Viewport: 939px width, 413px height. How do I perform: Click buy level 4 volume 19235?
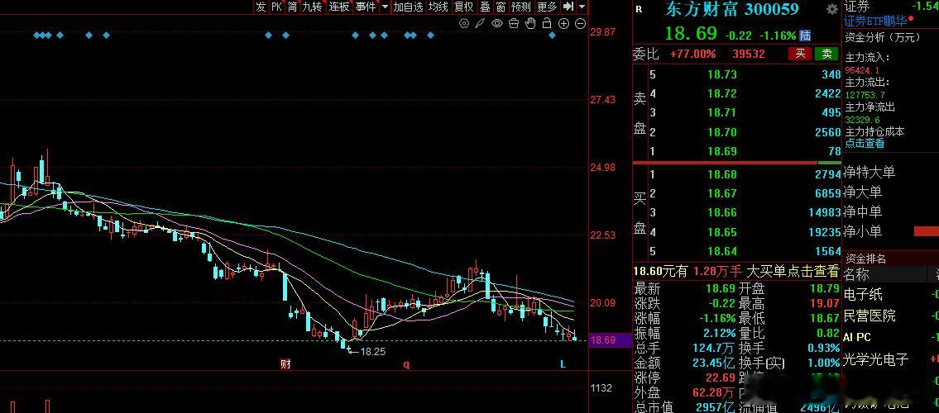pyautogui.click(x=825, y=232)
